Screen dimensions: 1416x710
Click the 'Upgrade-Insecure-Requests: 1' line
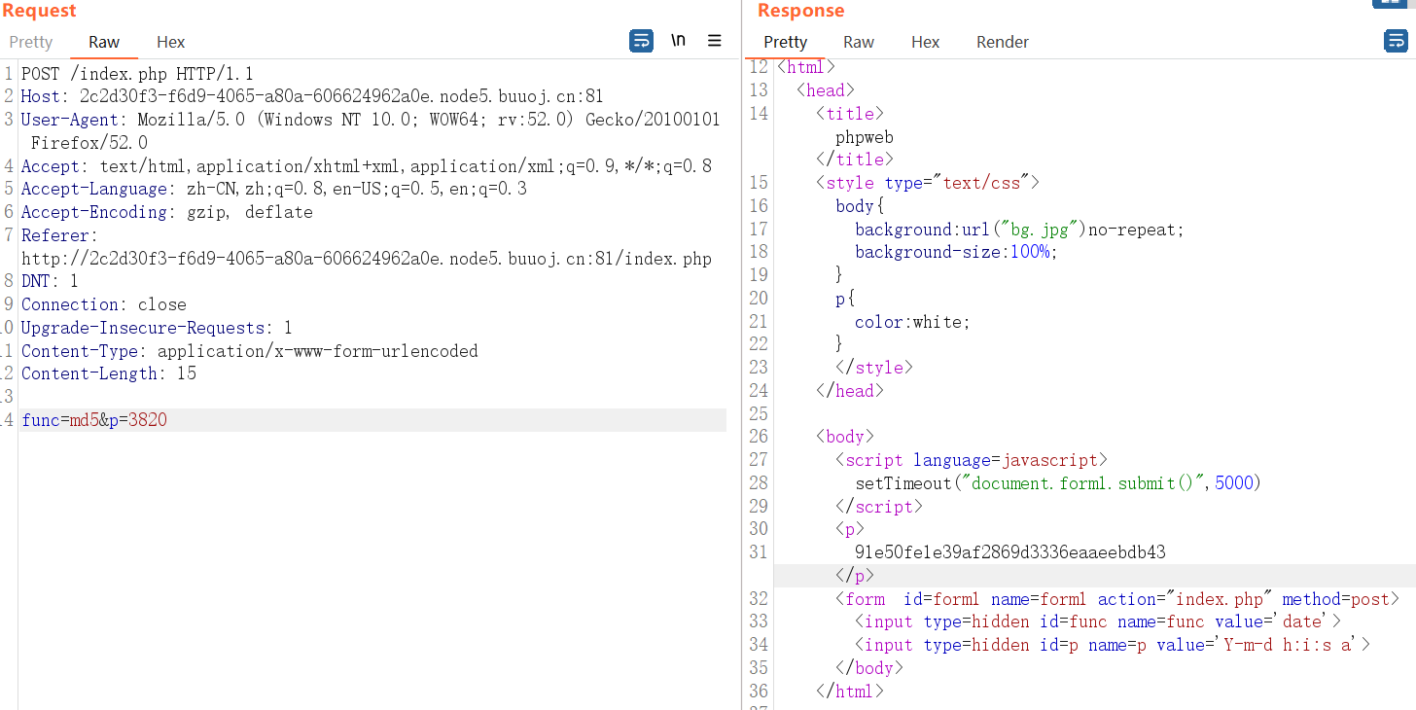point(157,328)
